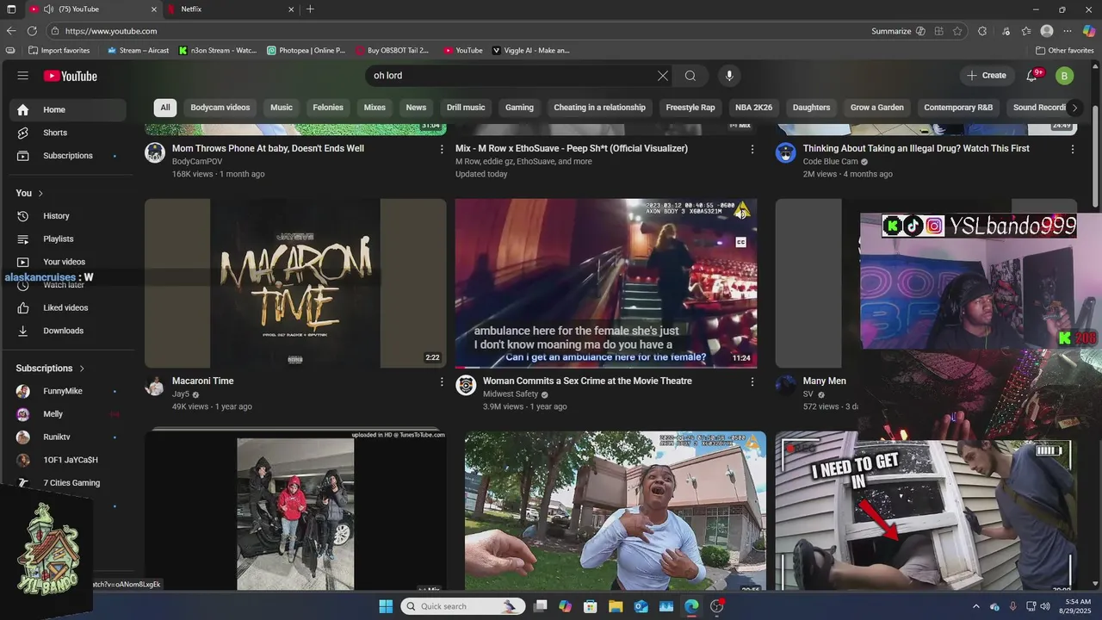Select the Drill music chip
The image size is (1102, 620).
466,108
